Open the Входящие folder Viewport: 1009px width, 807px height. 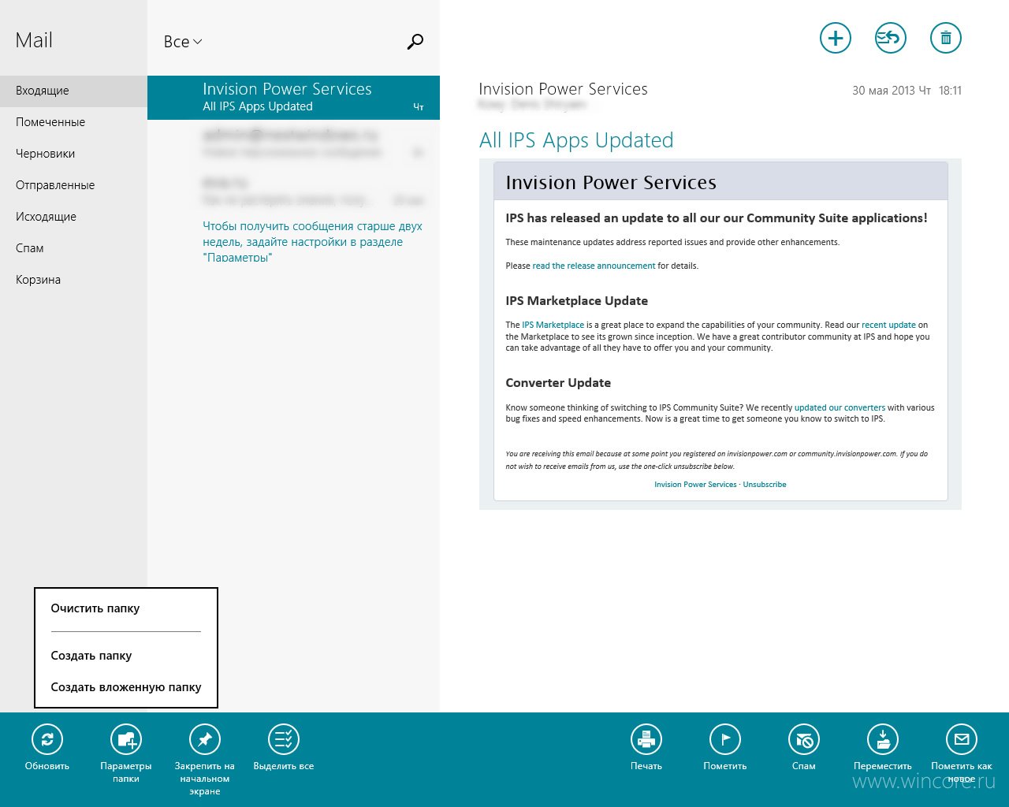point(73,91)
